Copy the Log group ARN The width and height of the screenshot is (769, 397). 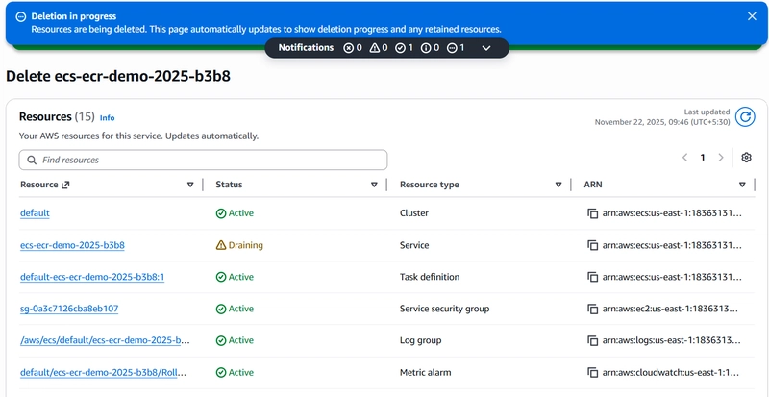pyautogui.click(x=593, y=340)
